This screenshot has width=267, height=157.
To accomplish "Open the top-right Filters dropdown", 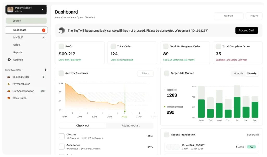I will (254, 16).
